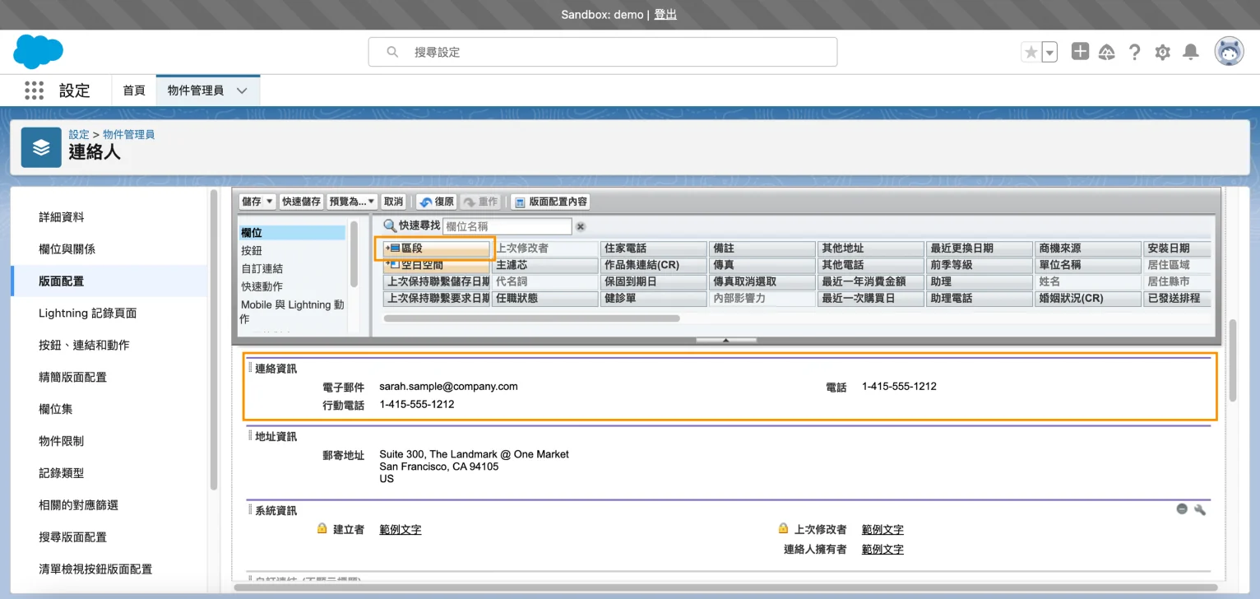Select the 保固到期日 palette field

[653, 281]
